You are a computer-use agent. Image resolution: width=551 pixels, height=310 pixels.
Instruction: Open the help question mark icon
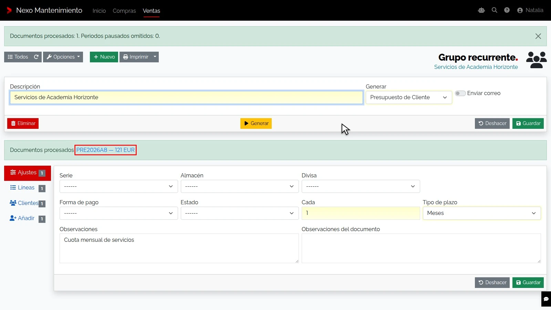pos(507,10)
